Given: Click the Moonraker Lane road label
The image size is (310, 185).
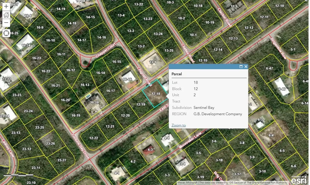Looking at the screenshot, I should [190, 140].
